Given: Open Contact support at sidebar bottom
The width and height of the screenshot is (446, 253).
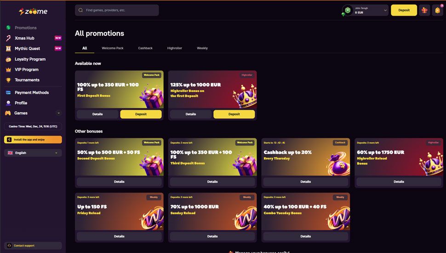Looking at the screenshot, I should click(33, 246).
